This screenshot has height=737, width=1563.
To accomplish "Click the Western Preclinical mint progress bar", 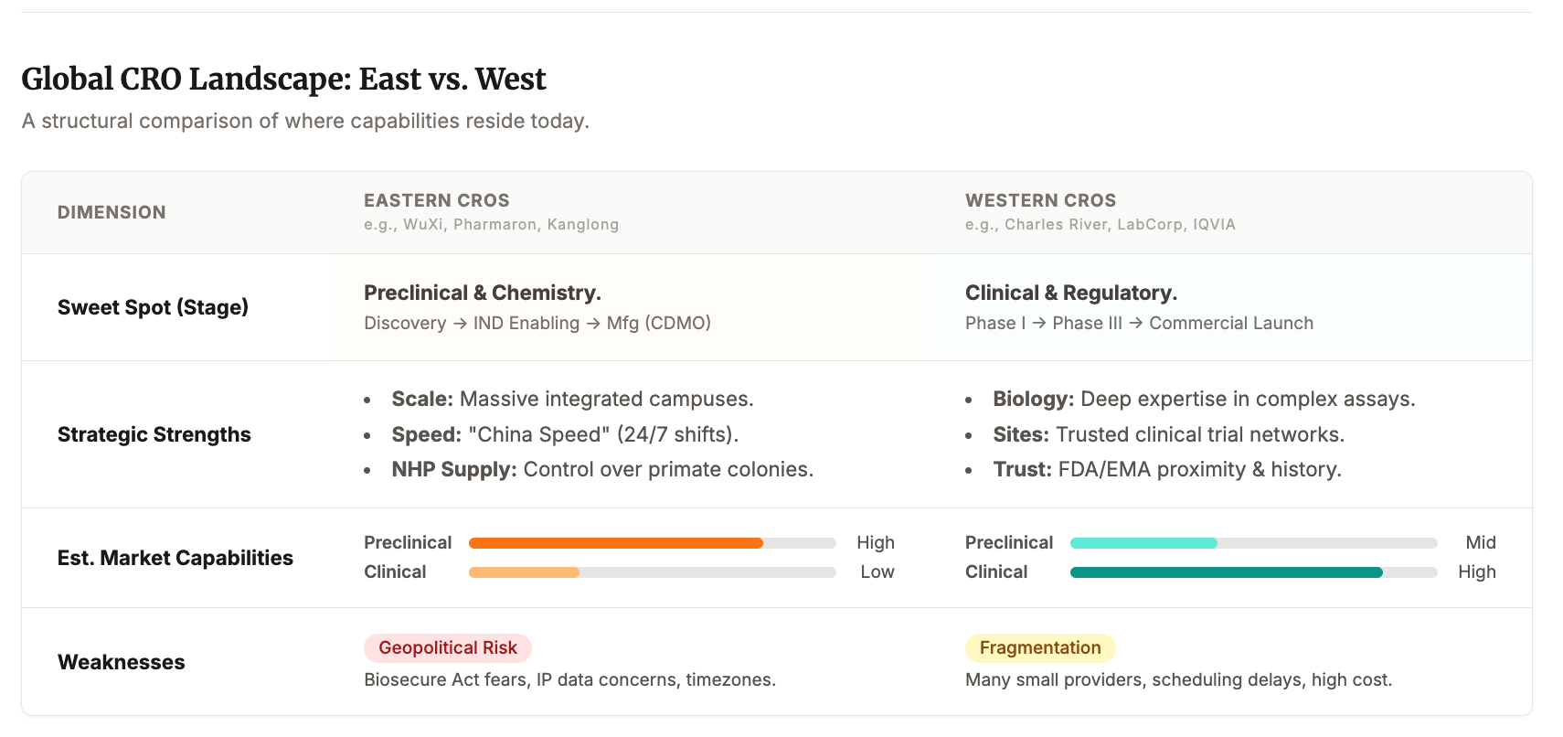I will pyautogui.click(x=1143, y=543).
